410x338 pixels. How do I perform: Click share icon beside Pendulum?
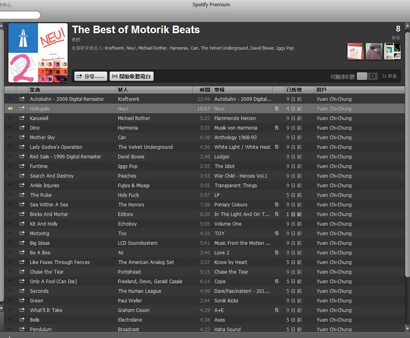point(22,329)
